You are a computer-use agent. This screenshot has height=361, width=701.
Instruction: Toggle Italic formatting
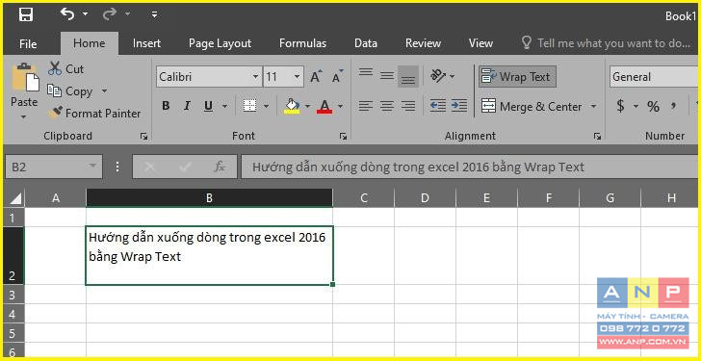[x=187, y=106]
